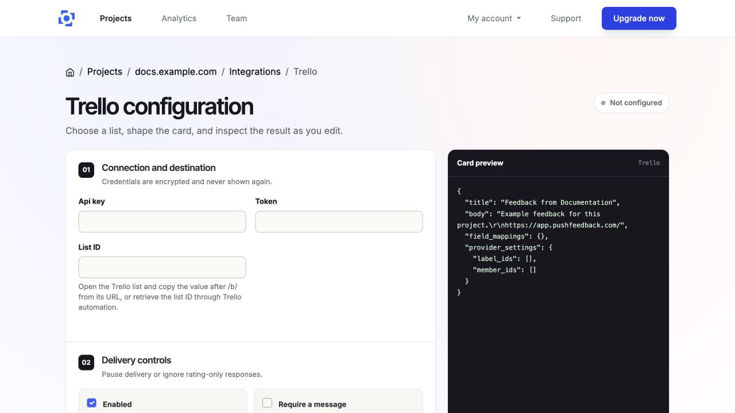
Task: Click the Delivery controls heading
Action: (x=136, y=360)
